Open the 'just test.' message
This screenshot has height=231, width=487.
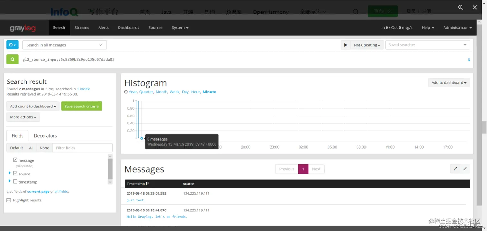tap(136, 200)
